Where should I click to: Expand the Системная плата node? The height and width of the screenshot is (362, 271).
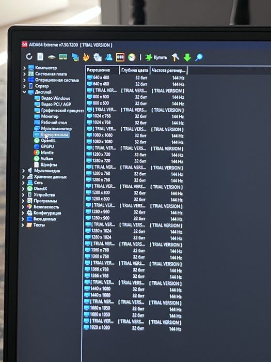click(x=24, y=74)
